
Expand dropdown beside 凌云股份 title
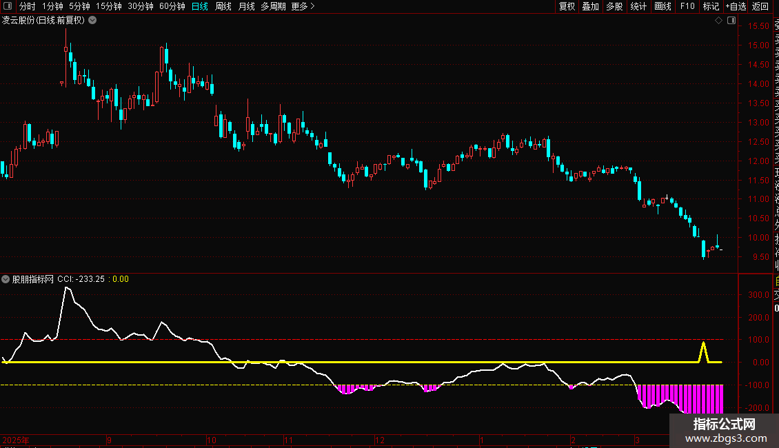tap(92, 21)
